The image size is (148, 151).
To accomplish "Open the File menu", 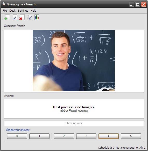I will click(5, 11).
